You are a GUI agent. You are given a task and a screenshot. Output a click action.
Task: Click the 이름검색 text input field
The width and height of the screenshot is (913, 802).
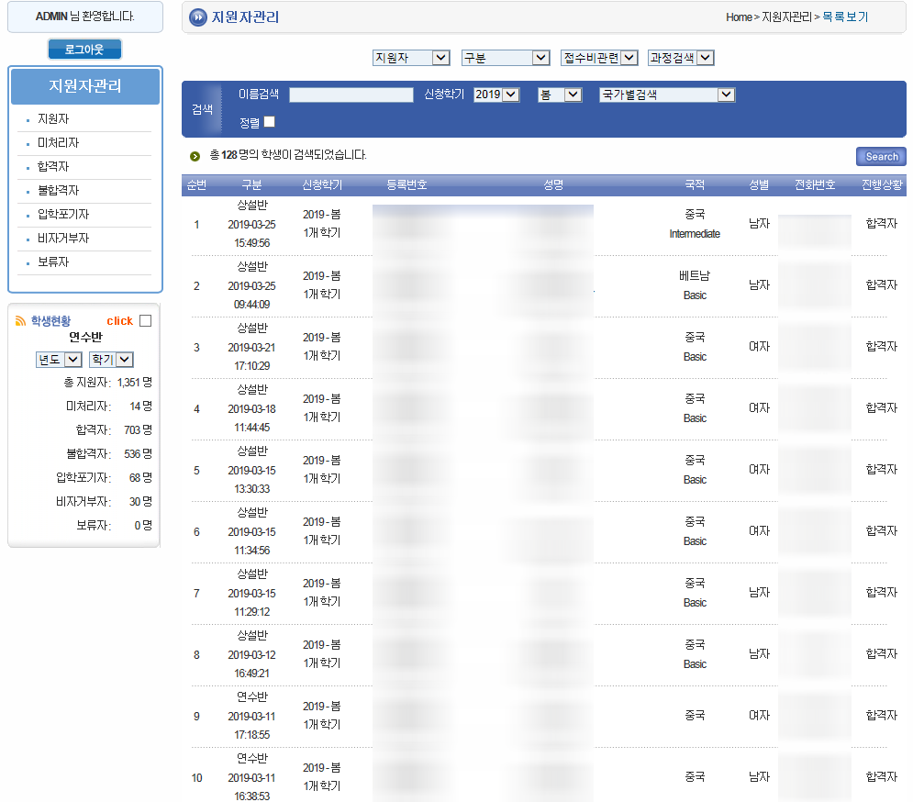pos(351,95)
